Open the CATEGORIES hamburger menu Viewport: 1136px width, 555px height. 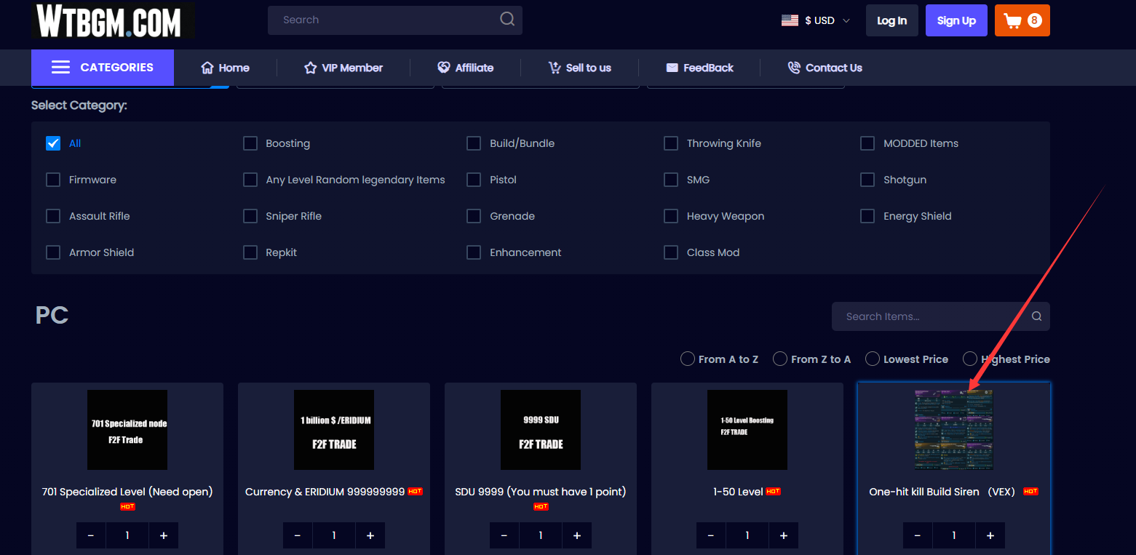(103, 68)
